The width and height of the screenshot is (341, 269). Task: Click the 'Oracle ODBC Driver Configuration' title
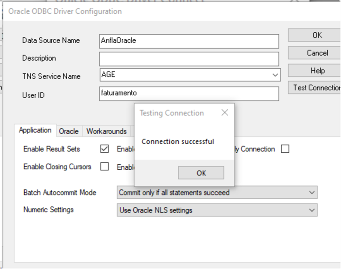tap(65, 11)
